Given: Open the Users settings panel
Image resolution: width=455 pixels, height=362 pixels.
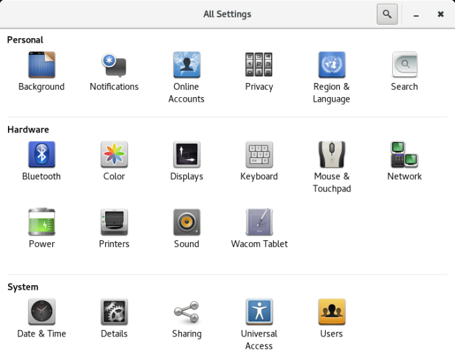Looking at the screenshot, I should click(x=331, y=312).
